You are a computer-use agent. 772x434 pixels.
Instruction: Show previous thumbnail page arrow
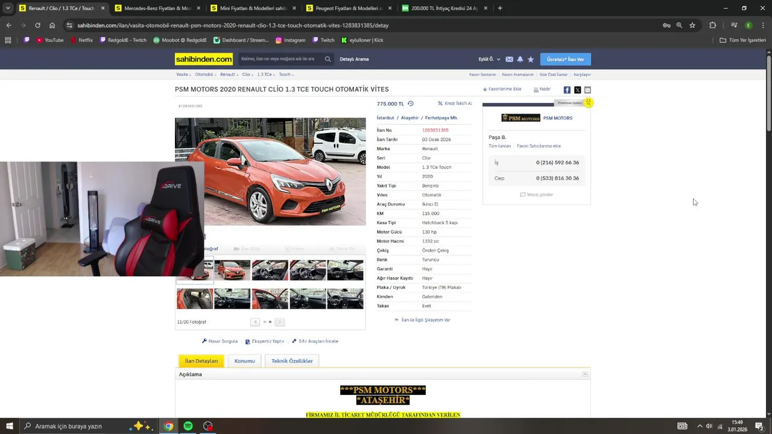click(x=255, y=322)
